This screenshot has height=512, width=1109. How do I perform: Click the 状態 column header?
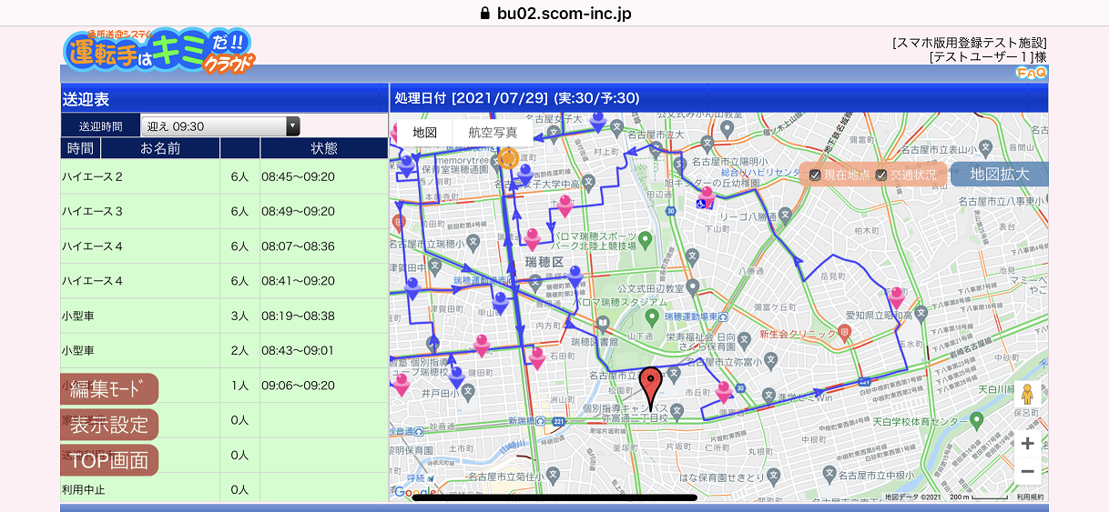tap(324, 148)
